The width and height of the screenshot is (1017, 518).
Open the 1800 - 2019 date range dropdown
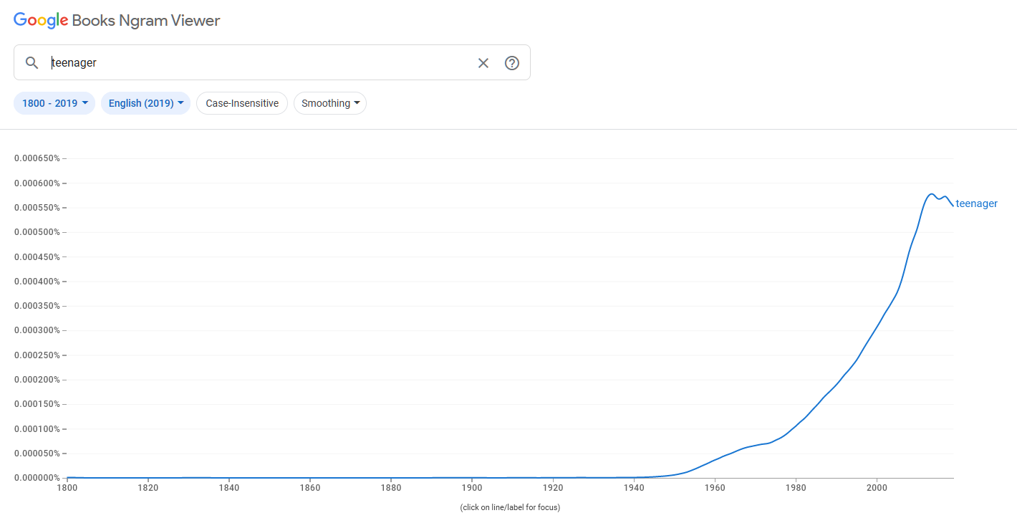pos(54,103)
